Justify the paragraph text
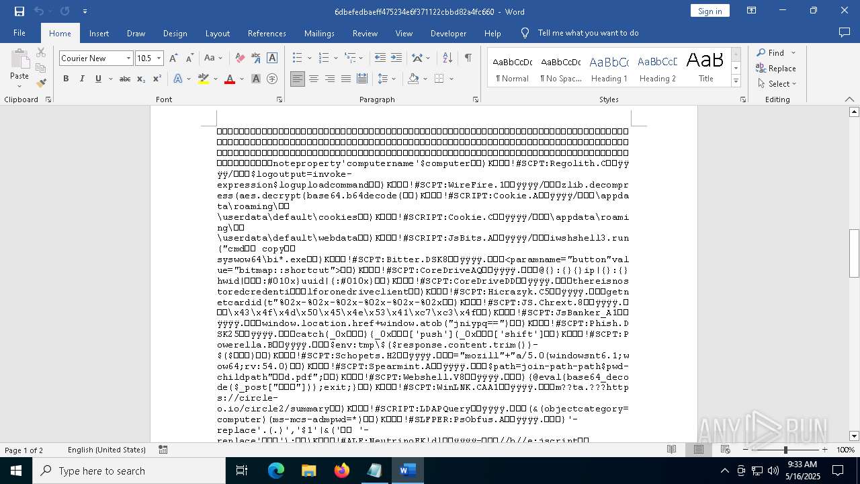Viewport: 860px width, 484px height. tap(346, 79)
